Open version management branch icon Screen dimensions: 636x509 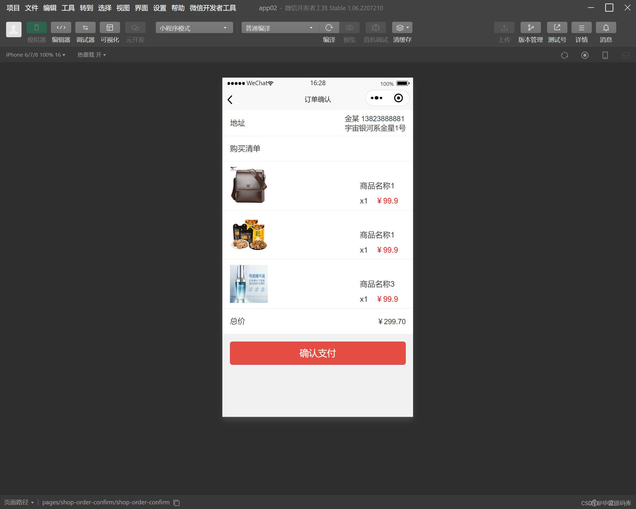(530, 27)
